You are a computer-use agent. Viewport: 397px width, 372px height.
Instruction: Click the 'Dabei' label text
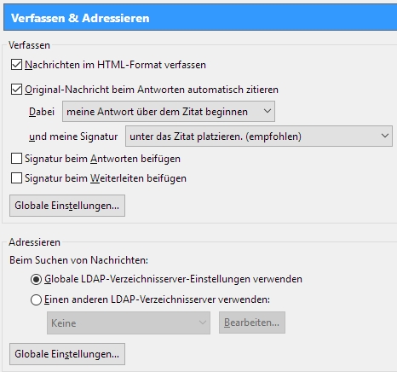point(42,112)
